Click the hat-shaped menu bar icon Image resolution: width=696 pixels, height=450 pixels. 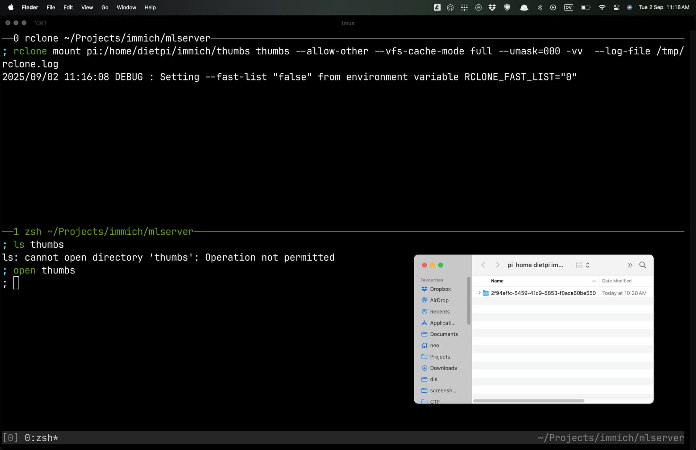click(x=524, y=7)
